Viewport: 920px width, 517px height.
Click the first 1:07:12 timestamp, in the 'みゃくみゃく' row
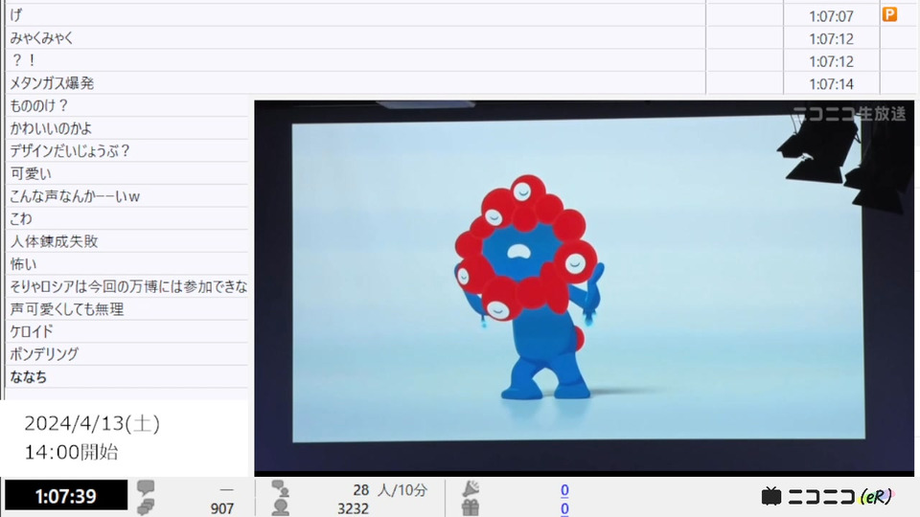pos(831,39)
